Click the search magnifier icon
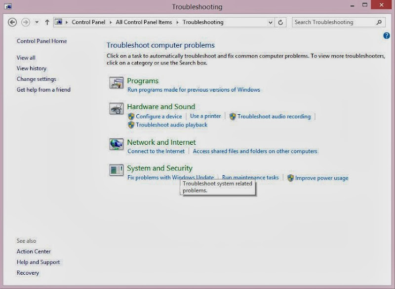 tap(379, 22)
